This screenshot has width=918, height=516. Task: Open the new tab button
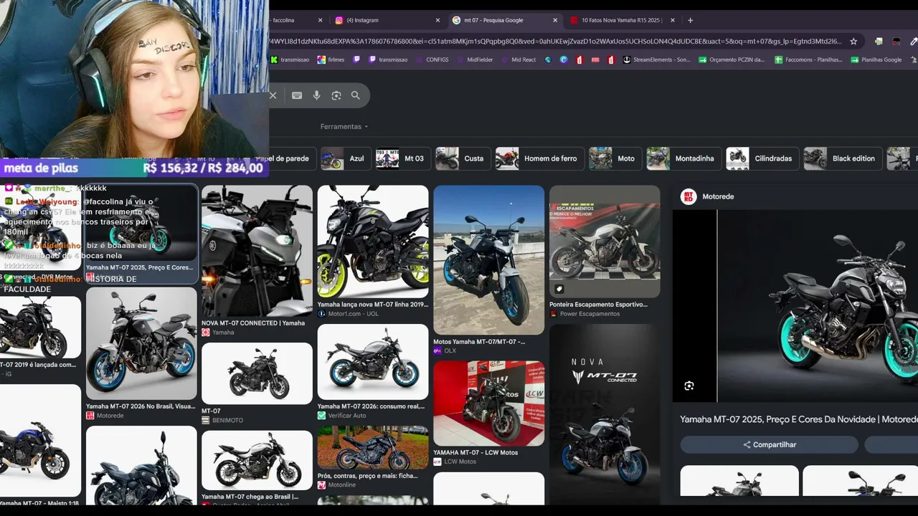[x=691, y=20]
